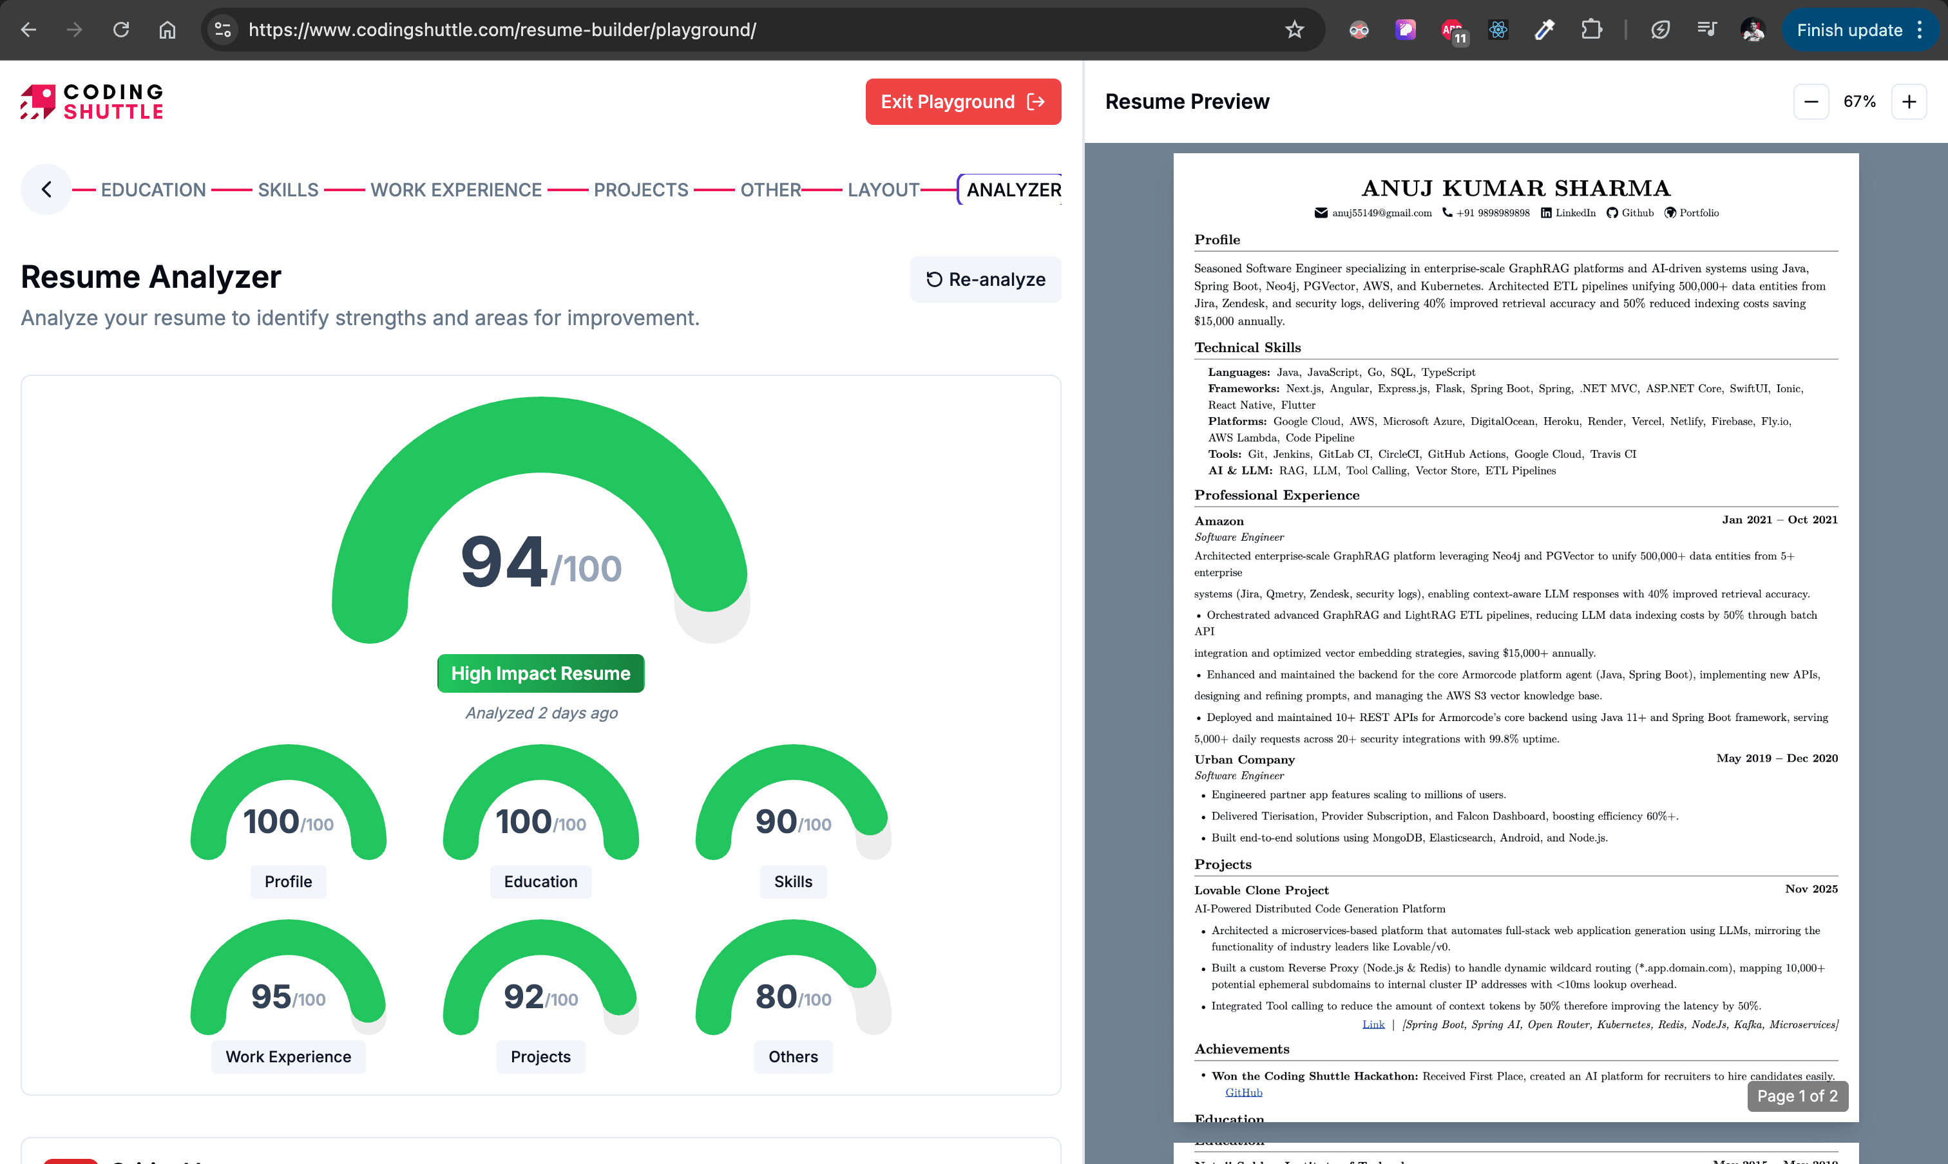1948x1164 pixels.
Task: Open the site information controls in address bar
Action: pos(223,30)
